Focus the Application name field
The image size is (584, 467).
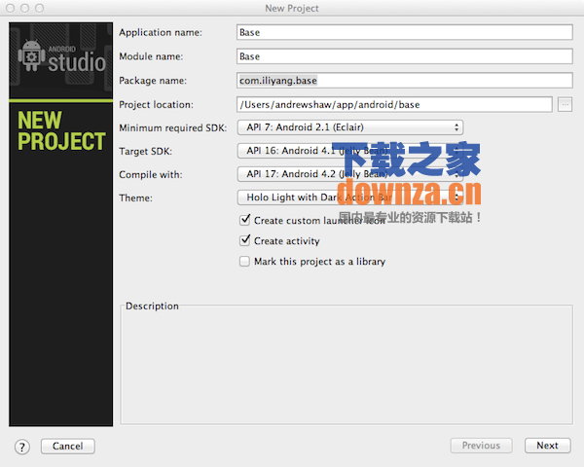[x=405, y=32]
